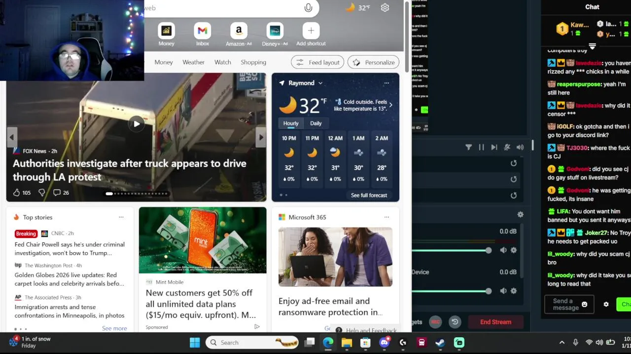Open Windows Start menu
This screenshot has width=631, height=354.
tap(195, 343)
